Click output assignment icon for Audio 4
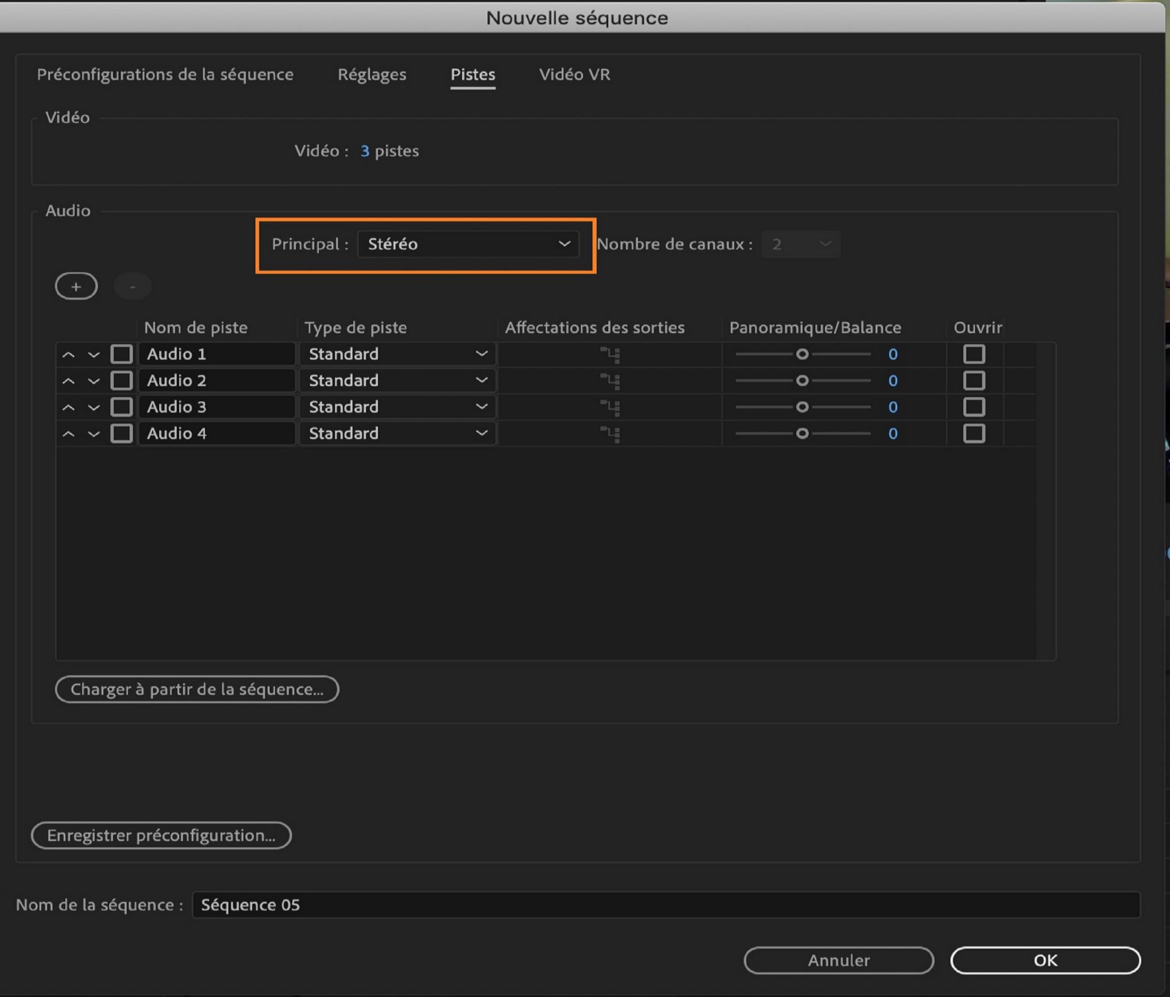Image resolution: width=1170 pixels, height=997 pixels. [610, 434]
